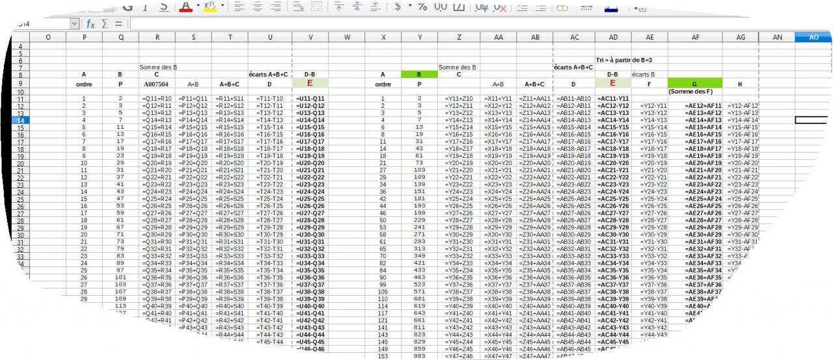The height and width of the screenshot is (360, 833).
Task: Toggle underline formatting
Action: pos(163,6)
